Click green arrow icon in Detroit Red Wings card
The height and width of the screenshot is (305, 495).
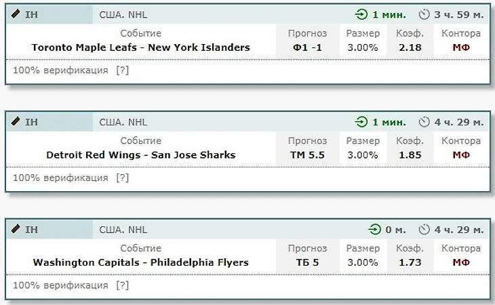[361, 122]
